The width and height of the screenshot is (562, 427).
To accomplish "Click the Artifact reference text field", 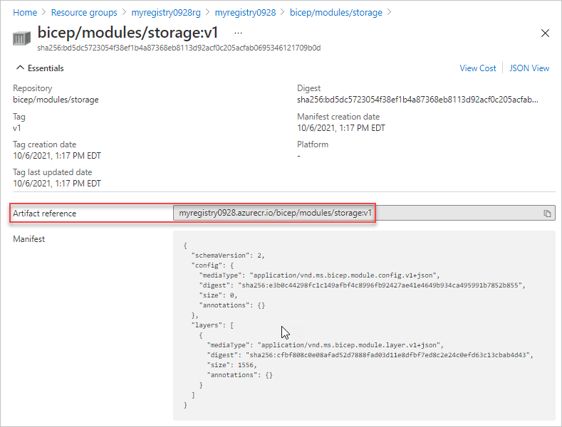I will [364, 213].
